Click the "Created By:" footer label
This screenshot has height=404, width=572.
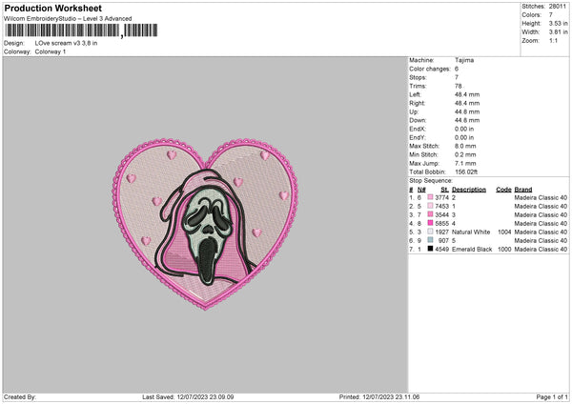pos(20,396)
